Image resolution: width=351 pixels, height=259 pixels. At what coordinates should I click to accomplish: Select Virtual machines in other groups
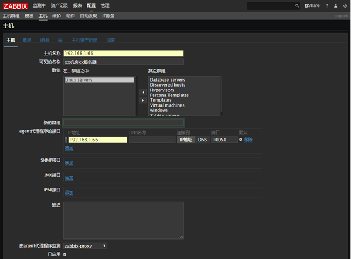[x=167, y=105]
